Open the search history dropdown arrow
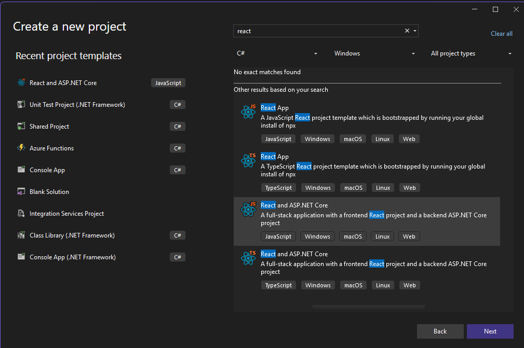This screenshot has width=524, height=348. 415,31
